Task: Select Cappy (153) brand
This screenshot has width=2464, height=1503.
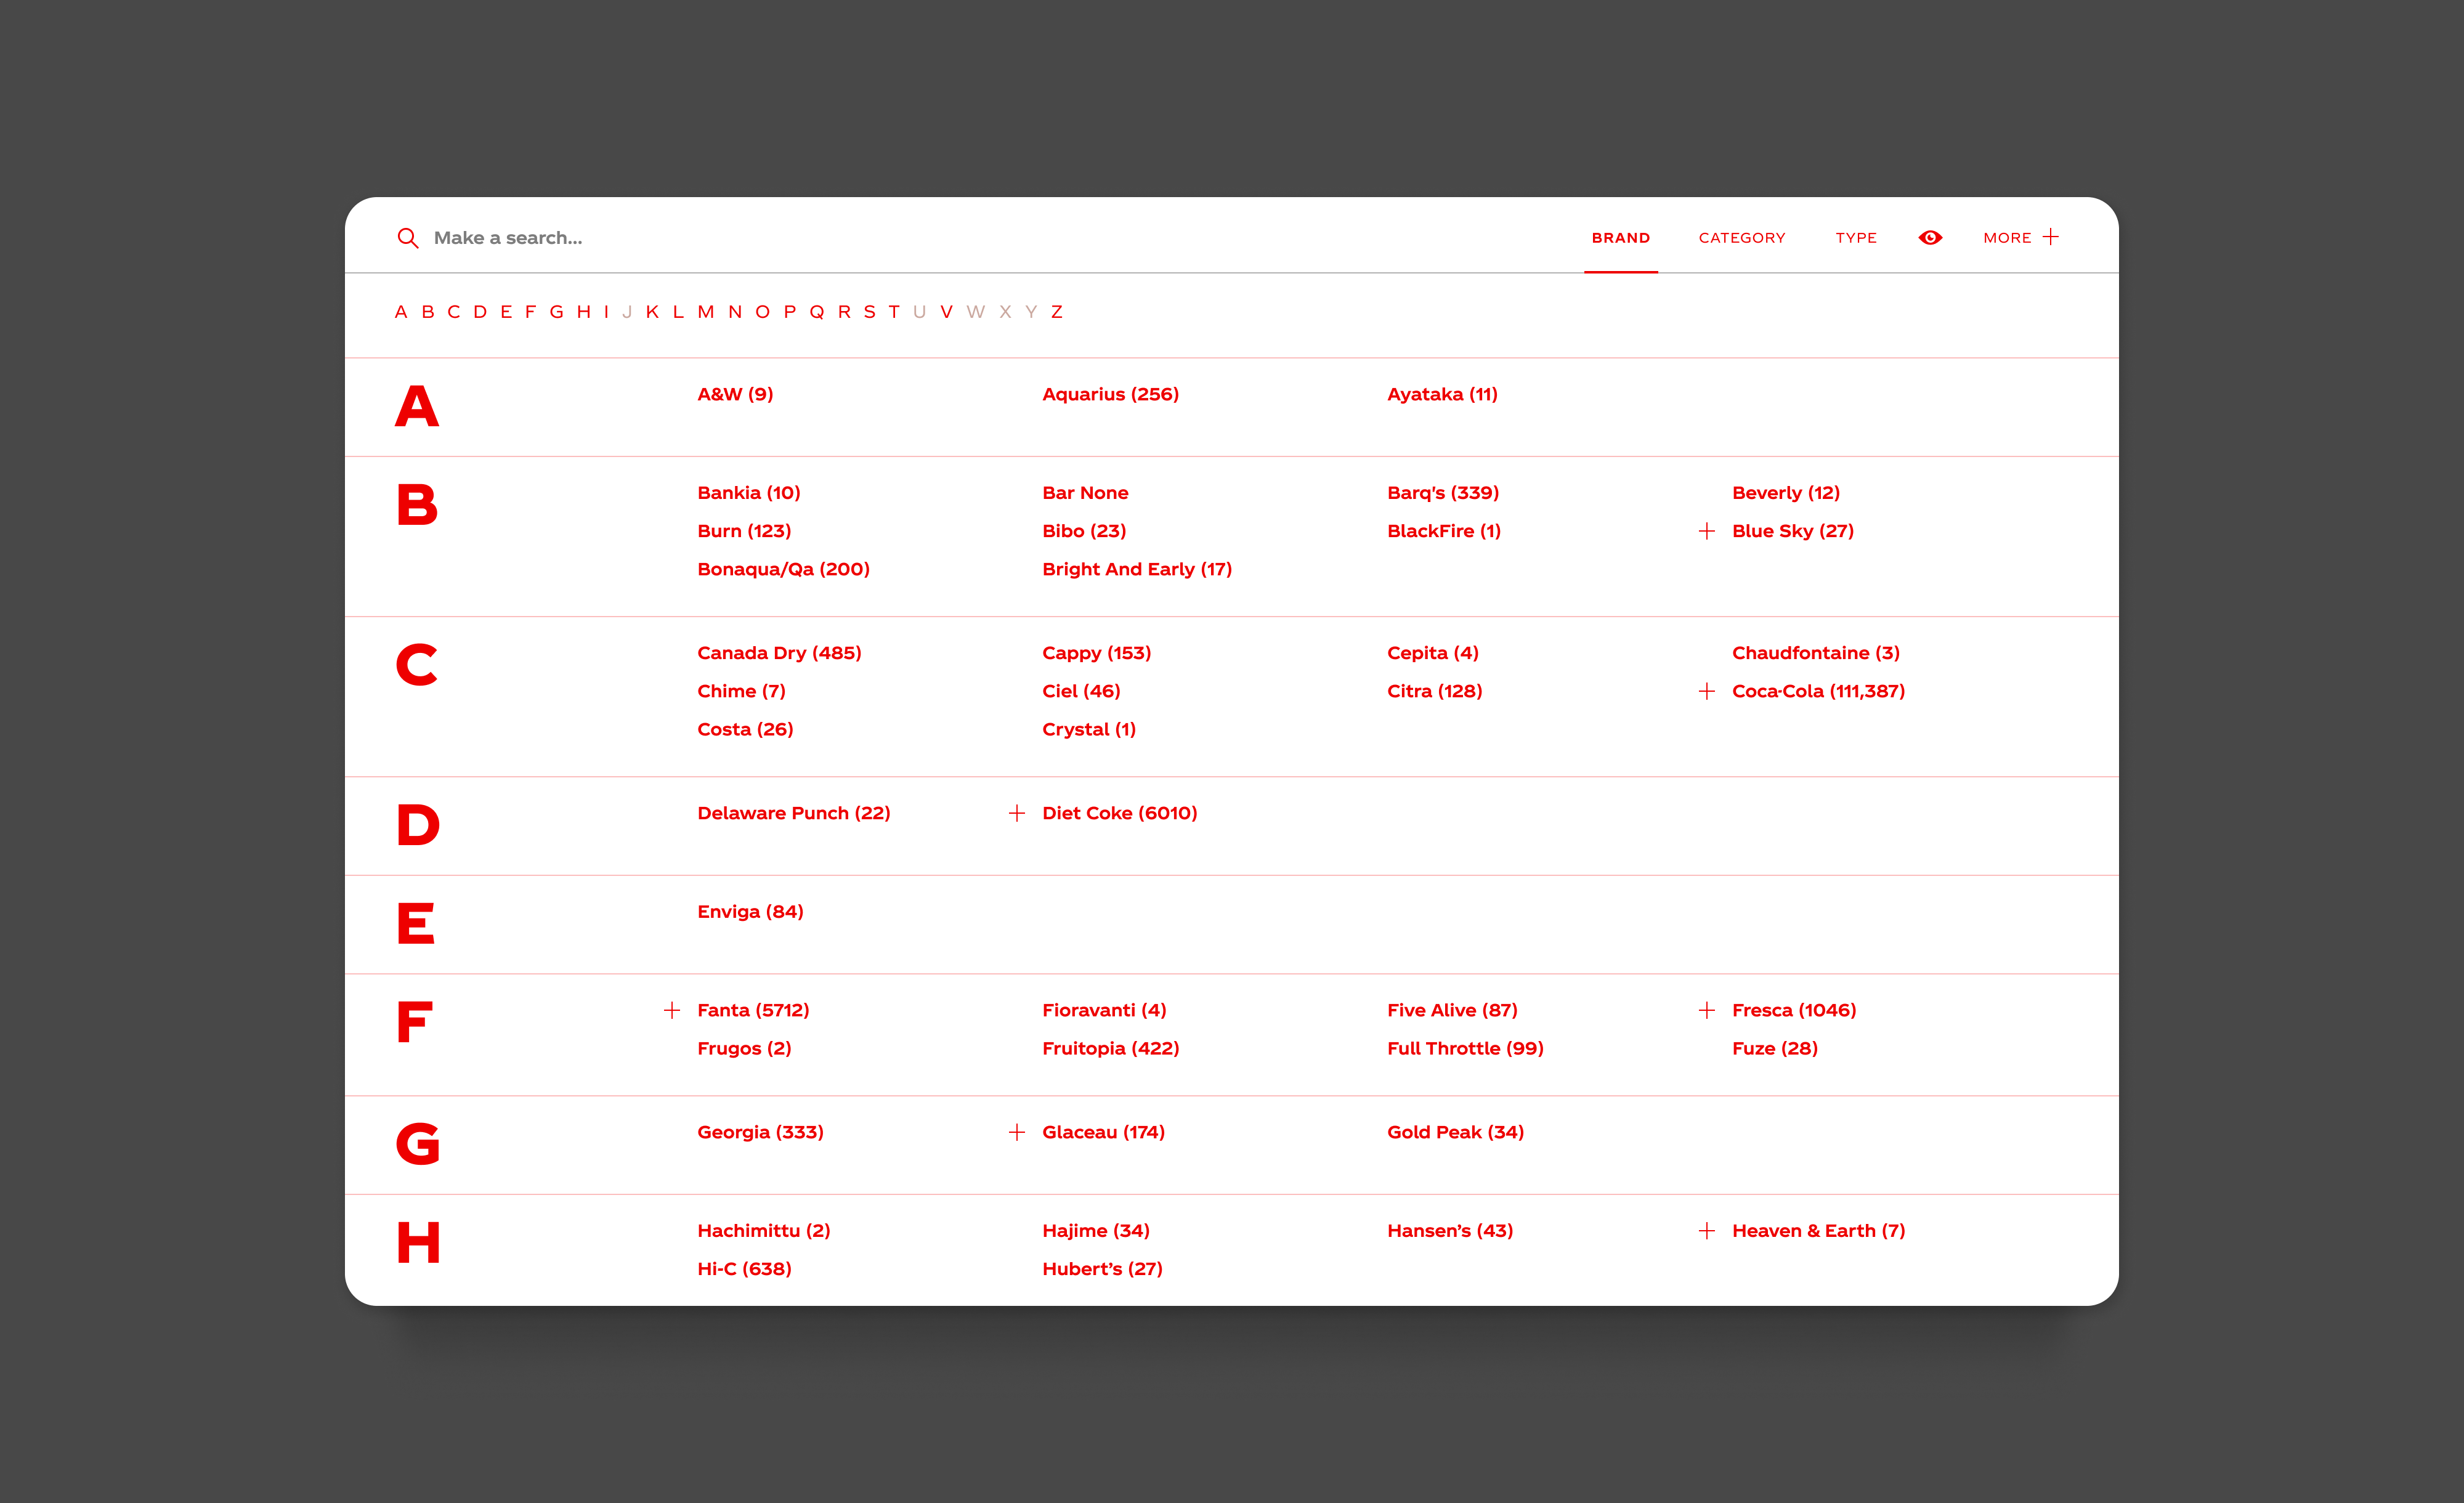Action: click(1096, 653)
